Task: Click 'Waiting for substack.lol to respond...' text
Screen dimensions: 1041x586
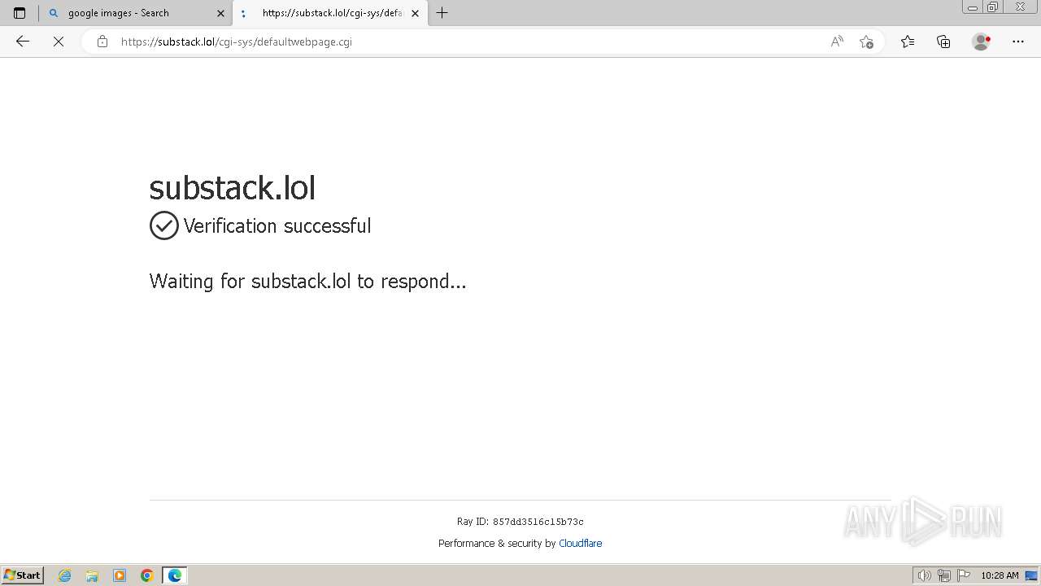Action: click(x=307, y=282)
